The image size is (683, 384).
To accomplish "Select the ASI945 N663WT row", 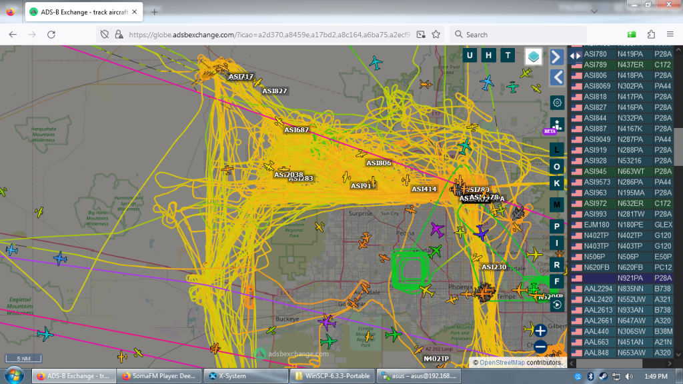I will pyautogui.click(x=621, y=171).
